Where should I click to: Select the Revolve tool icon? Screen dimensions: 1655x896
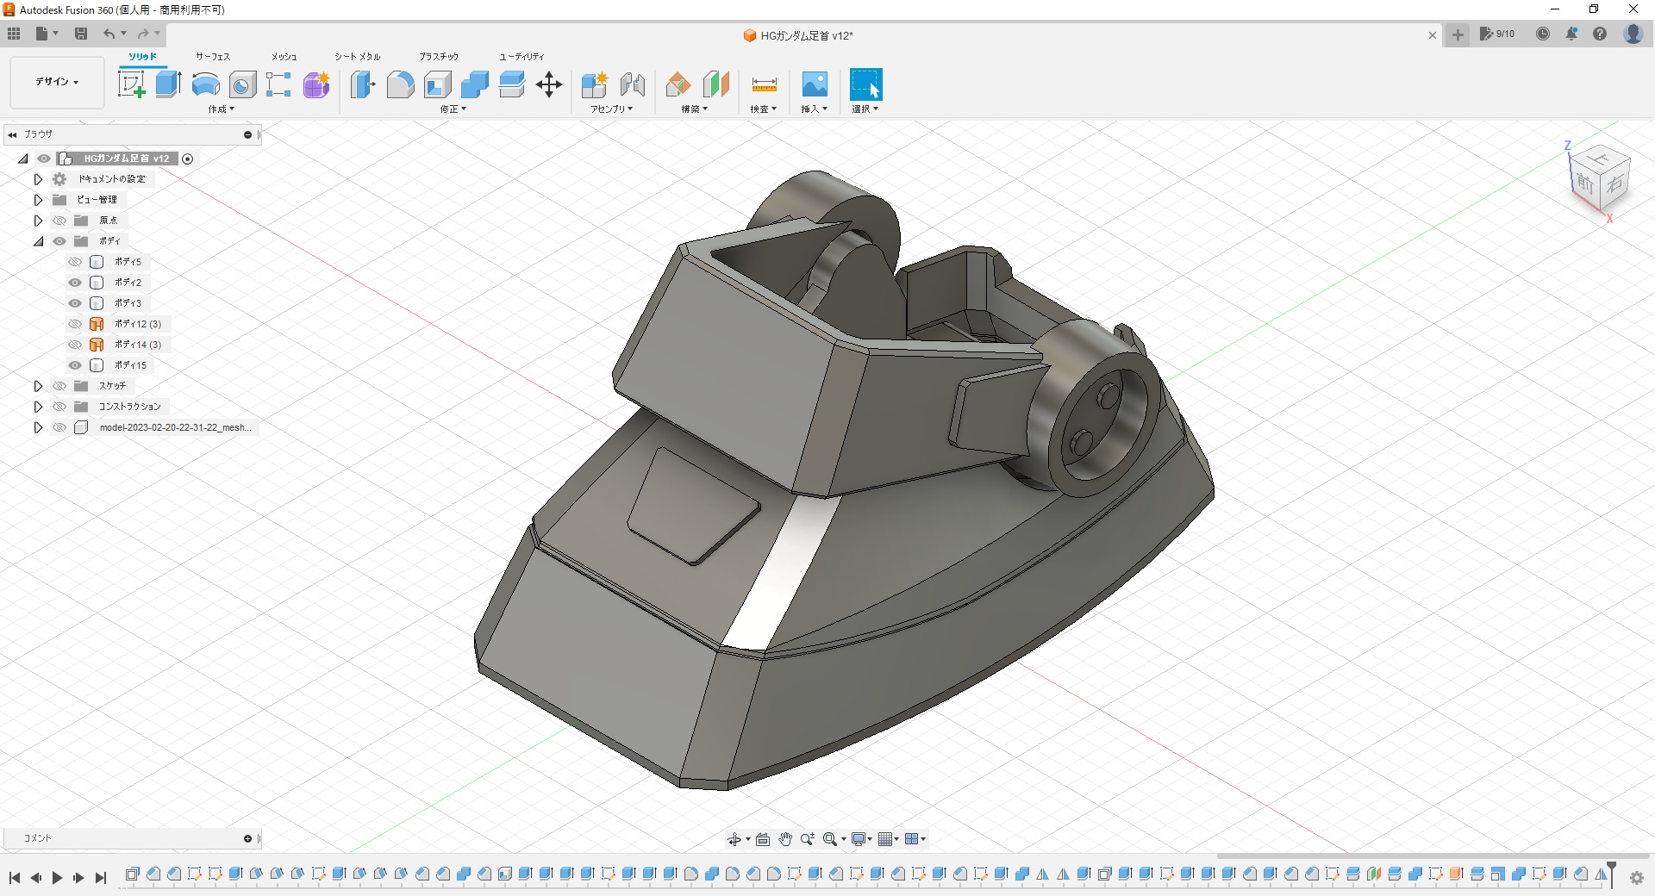tap(205, 84)
